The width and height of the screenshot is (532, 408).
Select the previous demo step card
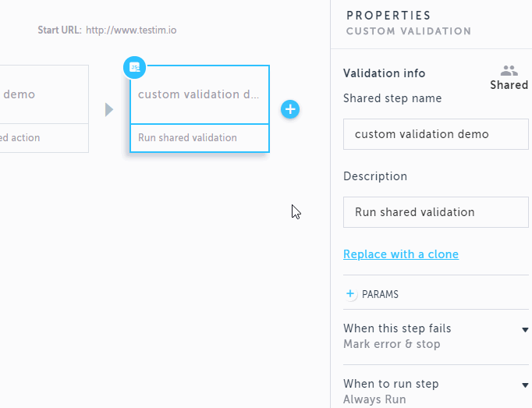tap(44, 94)
